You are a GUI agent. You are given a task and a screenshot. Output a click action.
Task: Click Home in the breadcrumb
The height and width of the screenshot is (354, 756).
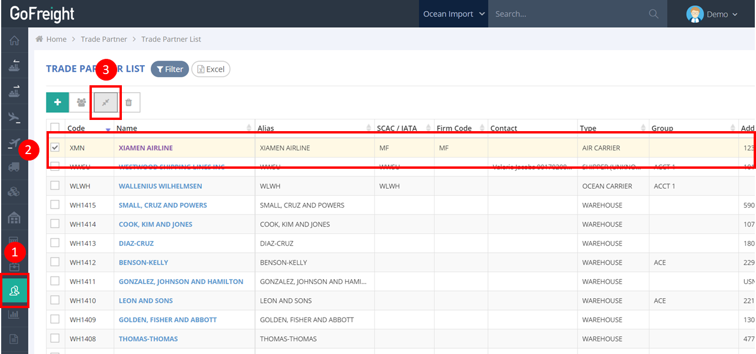57,39
